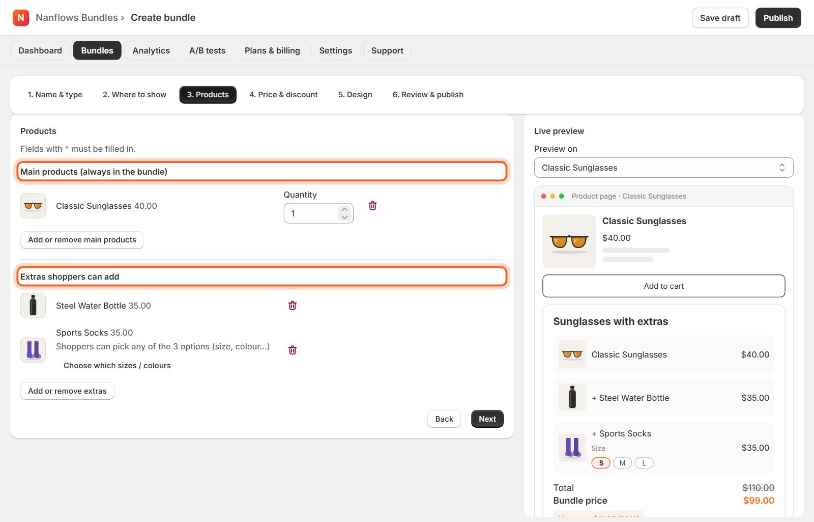Viewport: 814px width, 522px height.
Task: Click Nanflows Bundles breadcrumb link
Action: tap(77, 18)
